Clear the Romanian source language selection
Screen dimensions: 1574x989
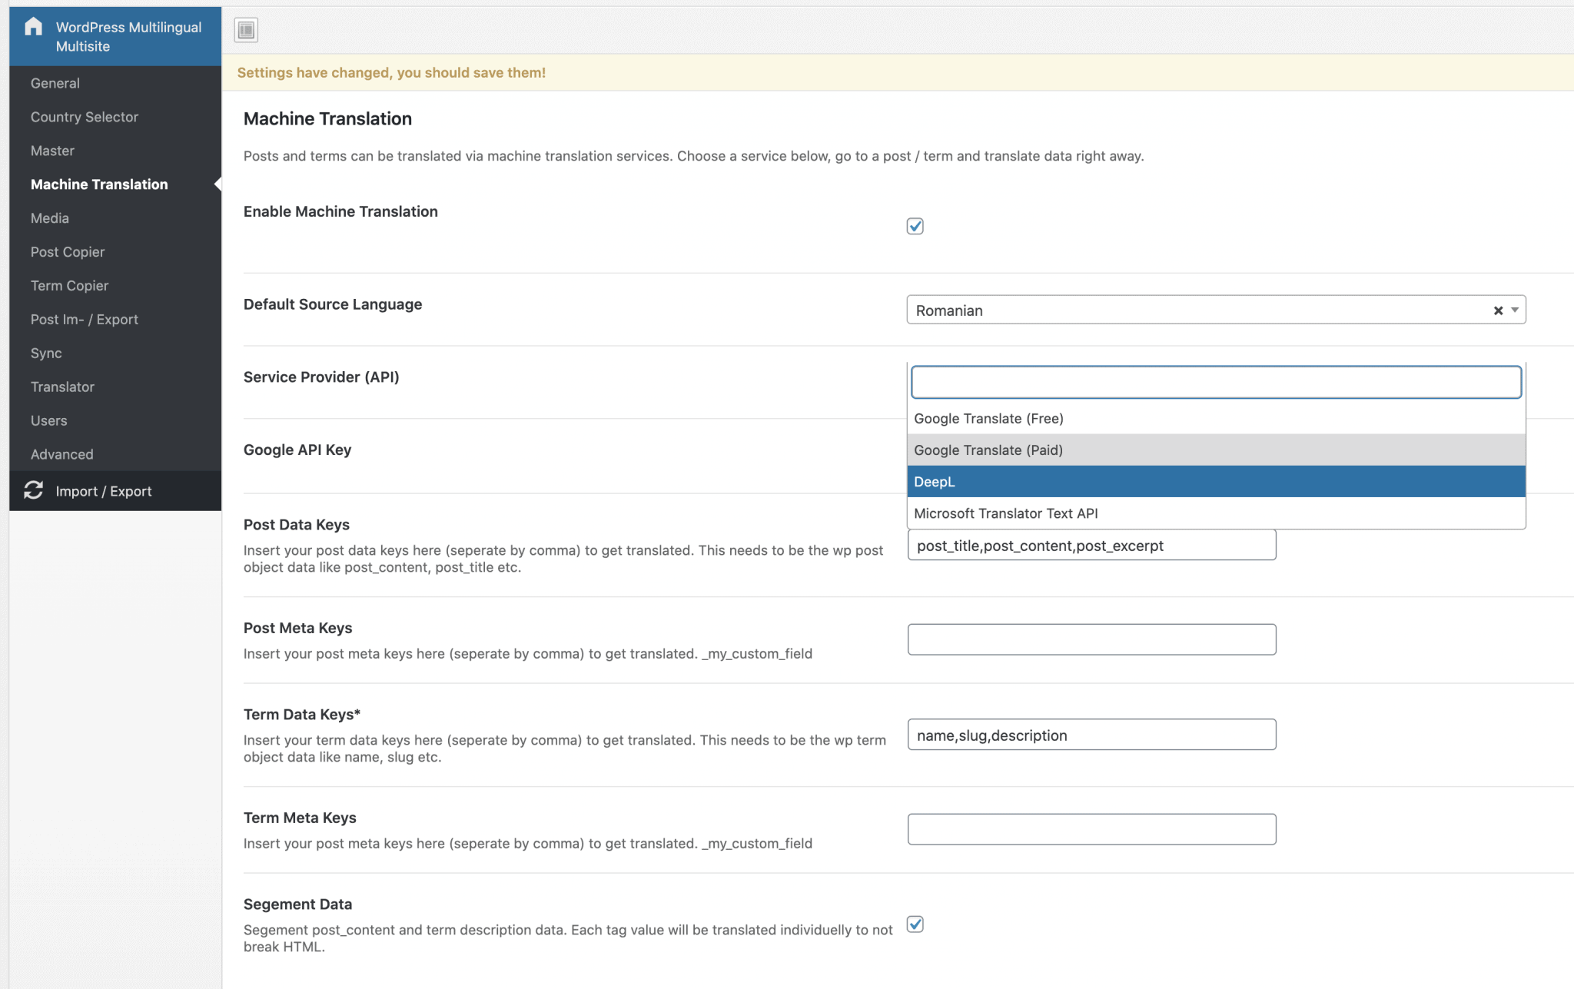coord(1498,310)
